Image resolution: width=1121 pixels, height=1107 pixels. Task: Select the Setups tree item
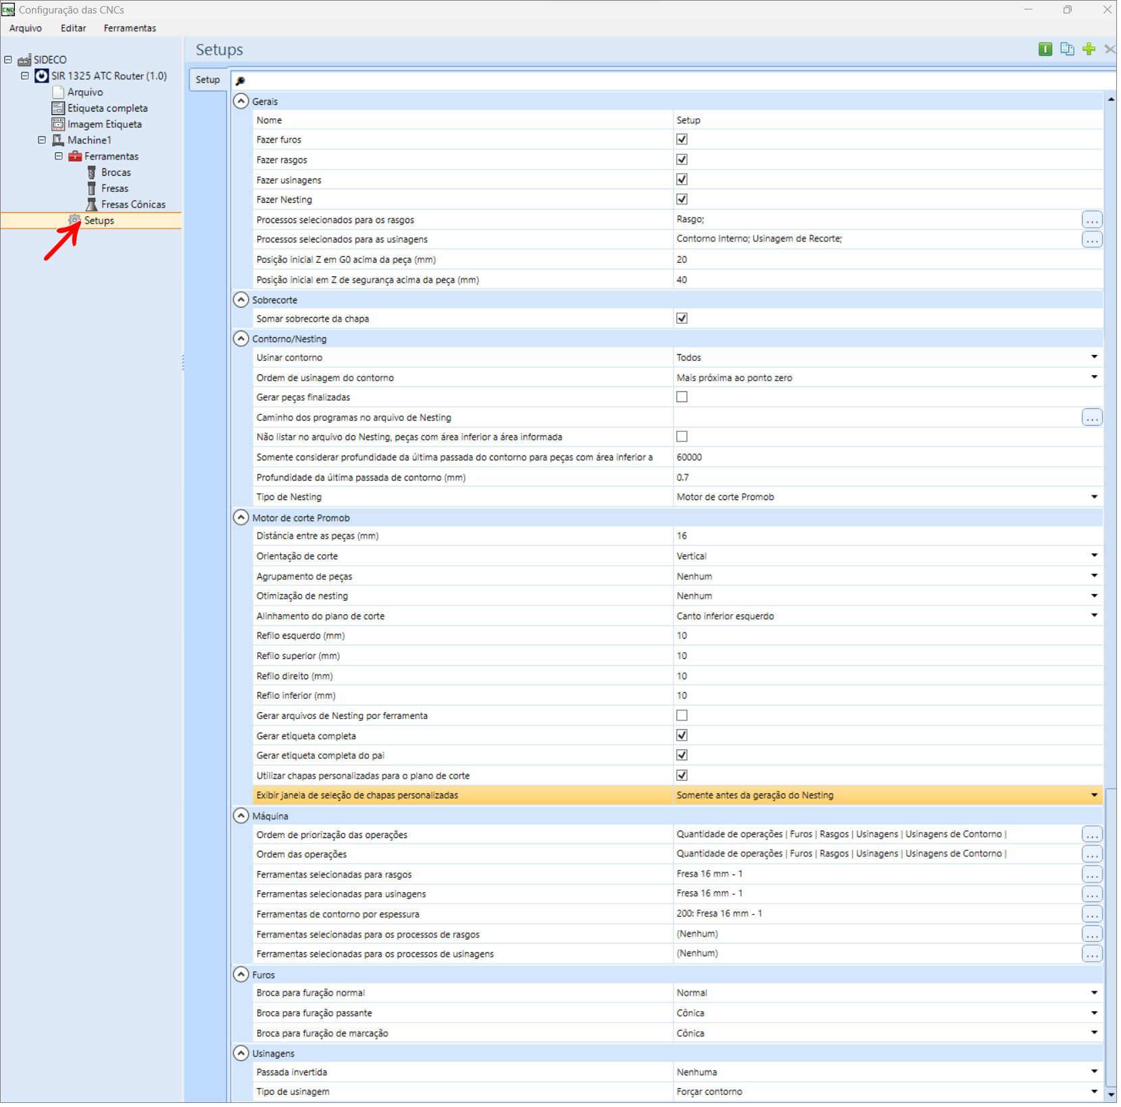pos(99,221)
